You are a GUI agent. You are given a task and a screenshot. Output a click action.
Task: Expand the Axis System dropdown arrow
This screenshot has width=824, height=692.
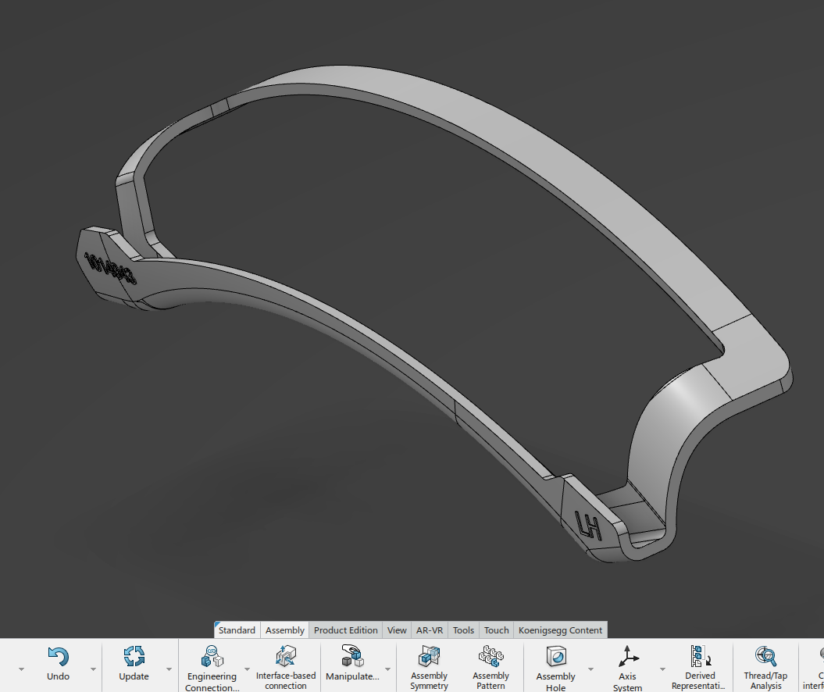coord(662,669)
